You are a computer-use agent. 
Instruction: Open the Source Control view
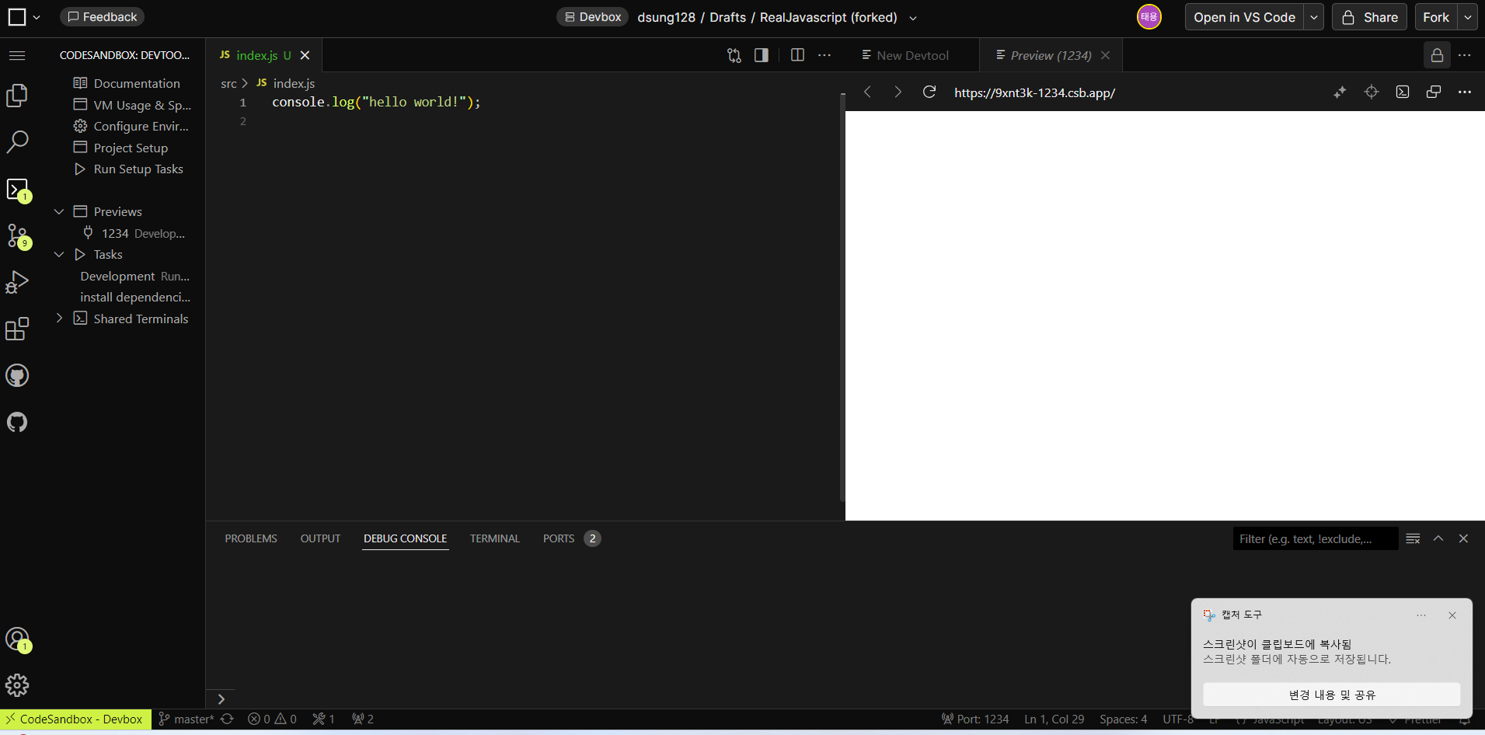17,235
